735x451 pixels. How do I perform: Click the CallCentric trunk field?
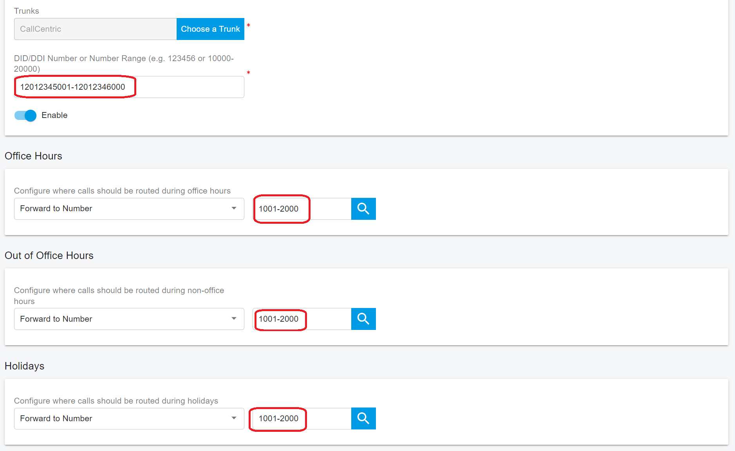pyautogui.click(x=95, y=29)
